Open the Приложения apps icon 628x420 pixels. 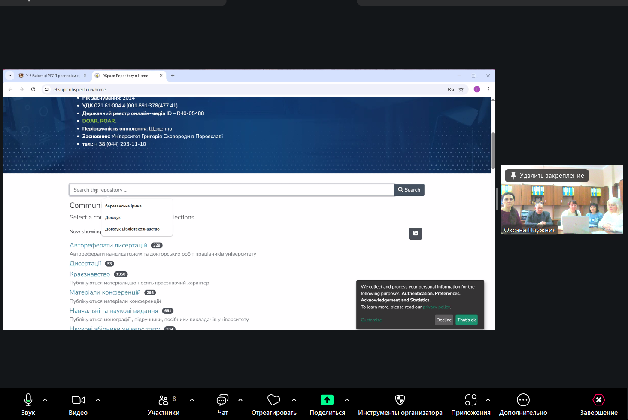pyautogui.click(x=470, y=400)
